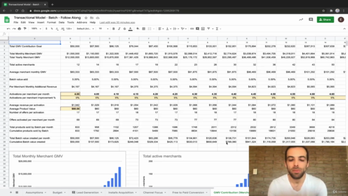348x196 pixels.
Task: Toggle italic formatting
Action: coord(119,29)
